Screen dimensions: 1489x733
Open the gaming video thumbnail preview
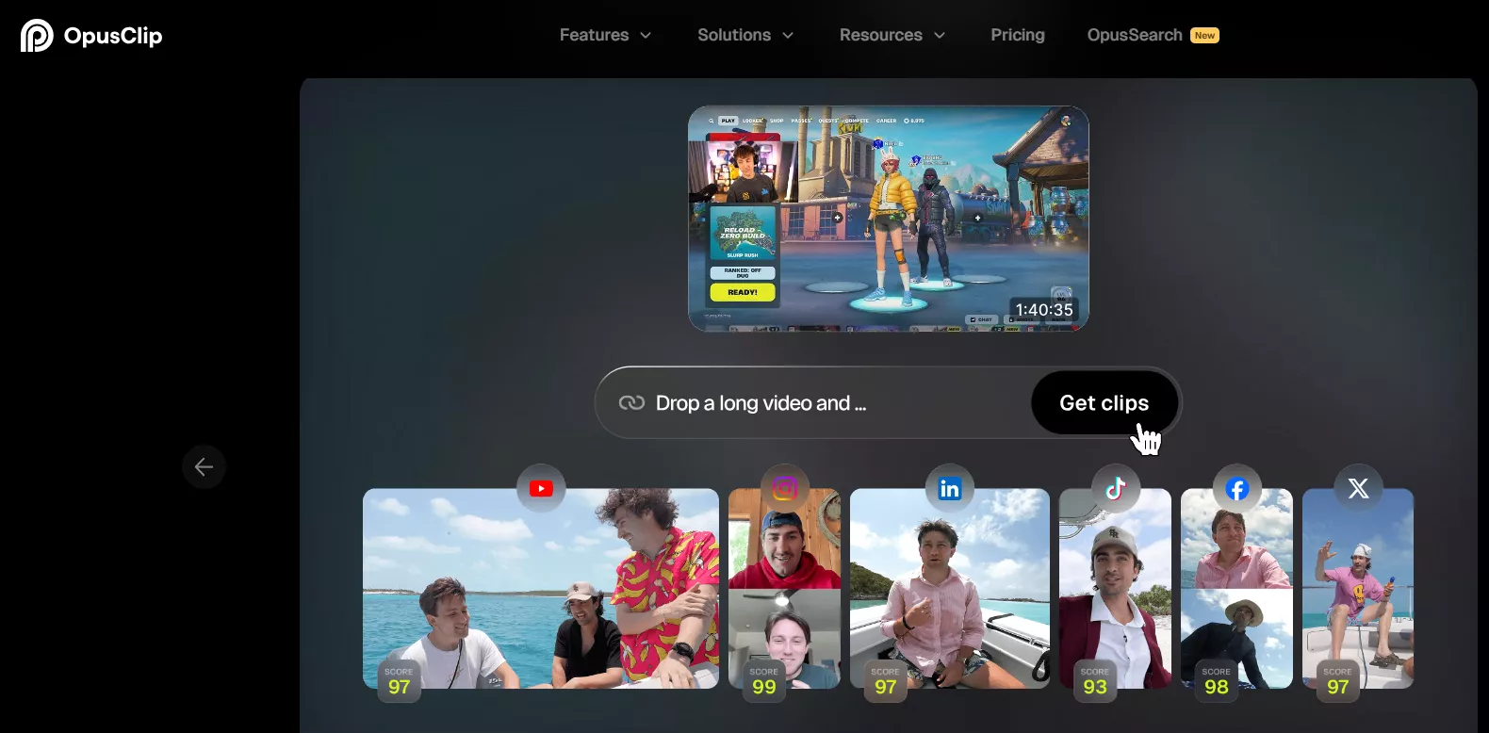pyautogui.click(x=888, y=219)
